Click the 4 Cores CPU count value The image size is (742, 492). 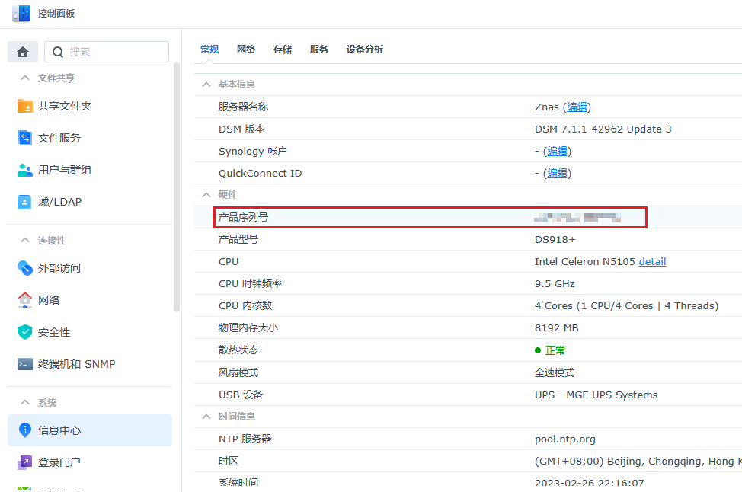pyautogui.click(x=626, y=306)
